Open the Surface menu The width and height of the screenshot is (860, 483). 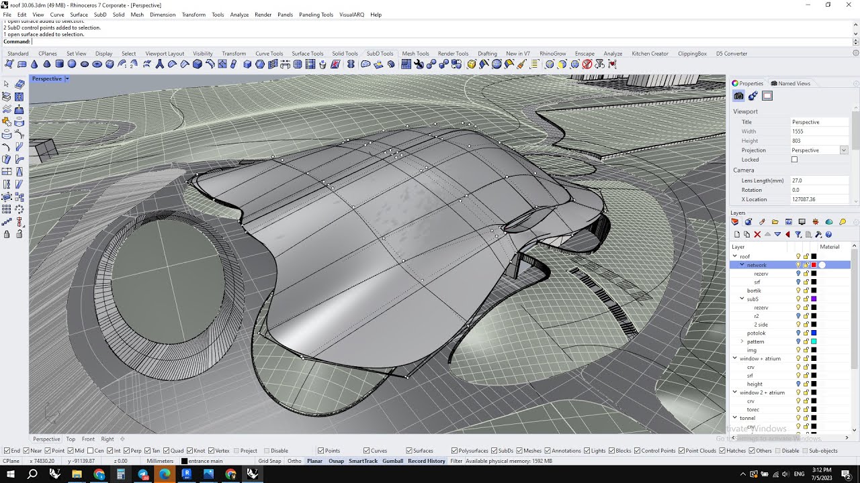point(79,15)
